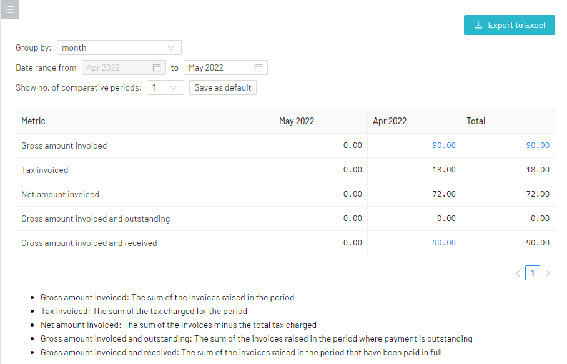This screenshot has height=364, width=567.
Task: Click the previous page arrow in pagination
Action: (x=517, y=273)
